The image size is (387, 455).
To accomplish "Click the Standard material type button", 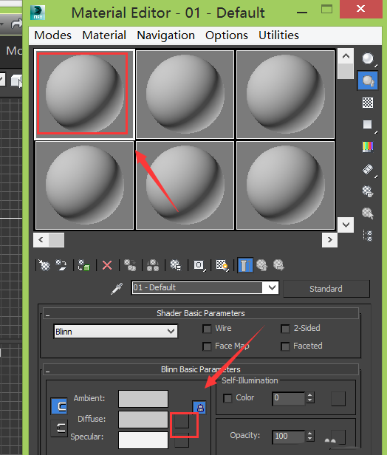I will pos(326,289).
